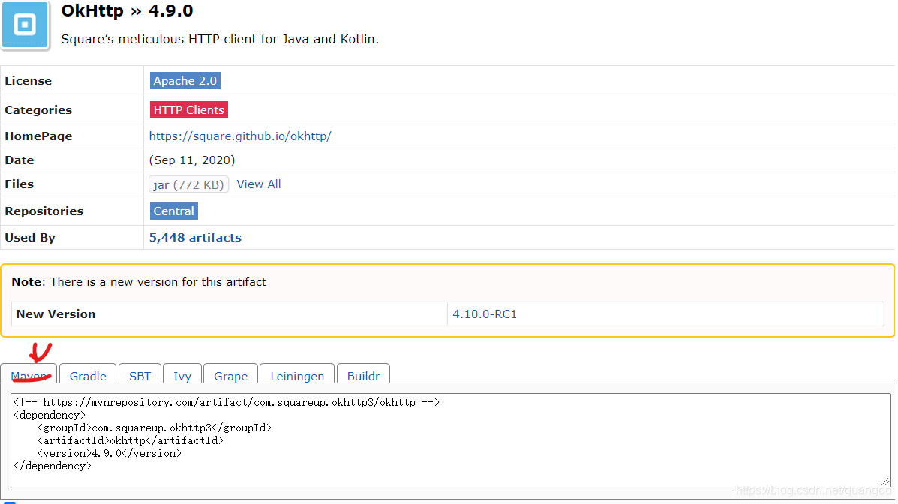The image size is (898, 504).
Task: Switch to the SBT tab
Action: pyautogui.click(x=140, y=374)
